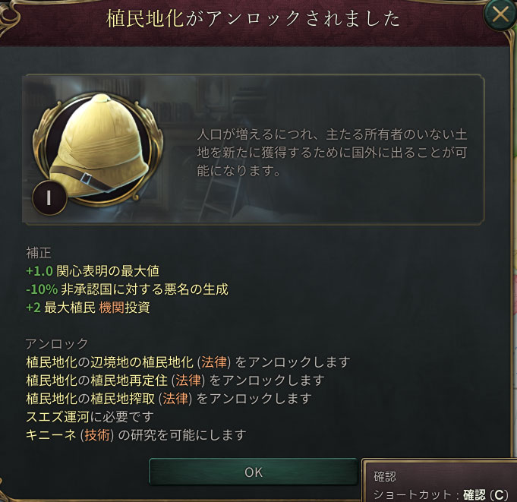Screen dimensions: 517x502
Task: Select 植民地化の植民地再定住 law name
Action: click(96, 380)
